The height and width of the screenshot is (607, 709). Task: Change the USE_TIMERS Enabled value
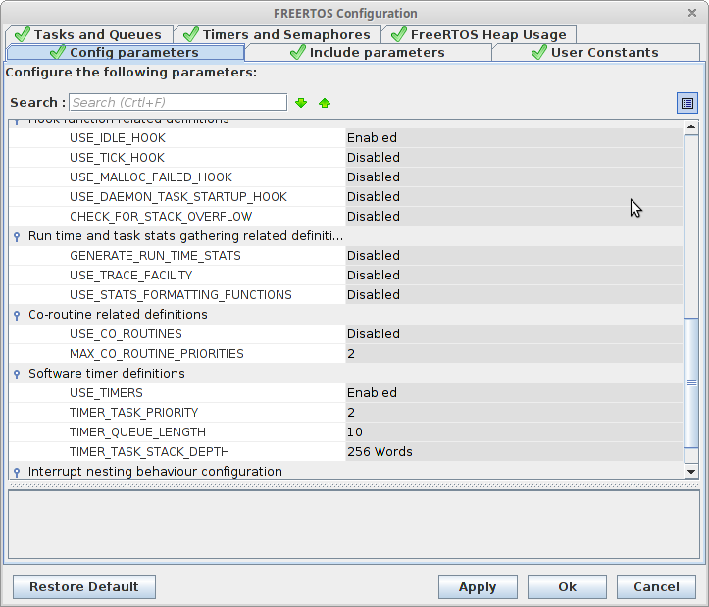[x=514, y=392]
